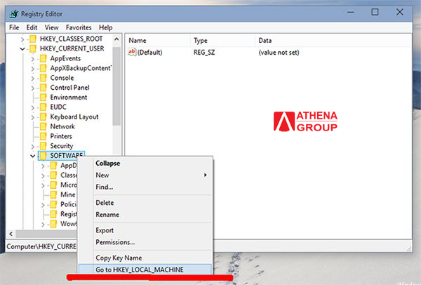The width and height of the screenshot is (421, 285).
Task: Select the Printers key folder icon
Action: click(44, 136)
